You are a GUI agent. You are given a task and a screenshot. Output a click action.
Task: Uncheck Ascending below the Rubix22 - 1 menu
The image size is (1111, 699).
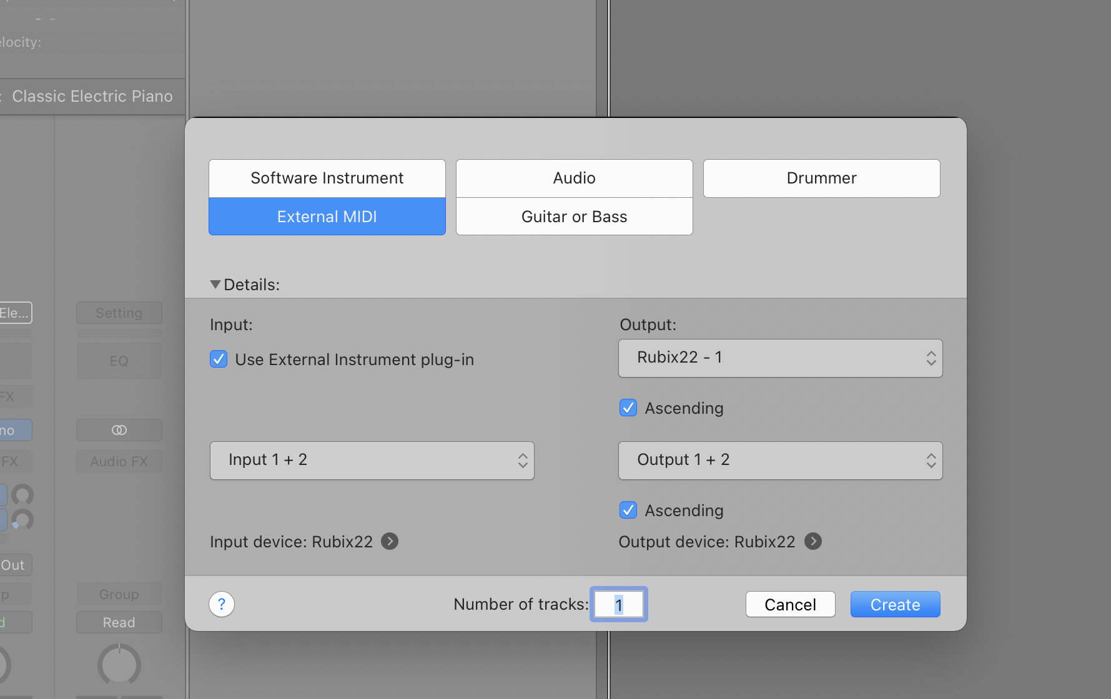click(628, 408)
